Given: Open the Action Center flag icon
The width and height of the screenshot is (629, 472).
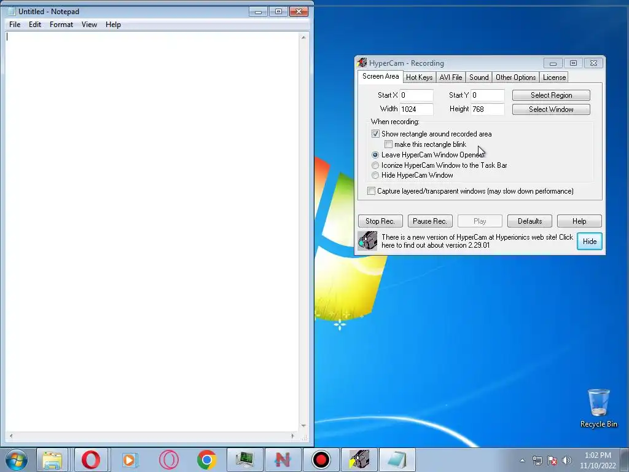Looking at the screenshot, I should click(552, 460).
